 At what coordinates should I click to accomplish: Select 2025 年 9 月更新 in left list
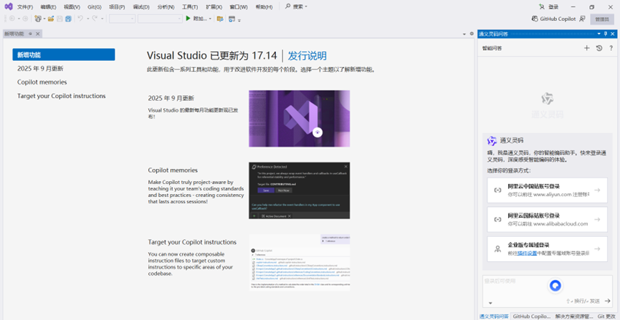40,68
